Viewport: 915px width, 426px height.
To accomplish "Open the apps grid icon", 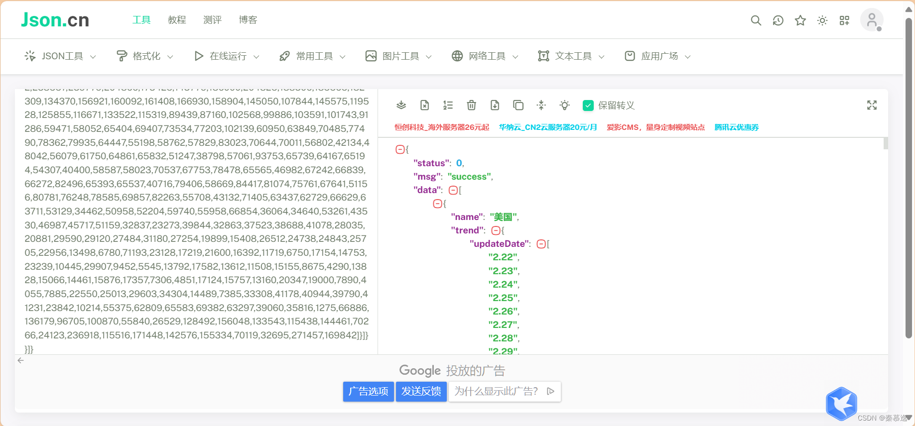I will [x=844, y=20].
